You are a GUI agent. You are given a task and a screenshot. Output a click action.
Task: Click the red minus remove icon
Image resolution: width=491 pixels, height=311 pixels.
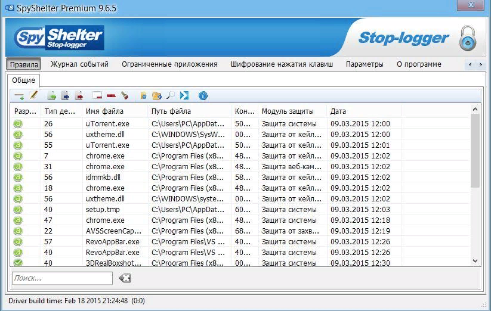tap(111, 96)
